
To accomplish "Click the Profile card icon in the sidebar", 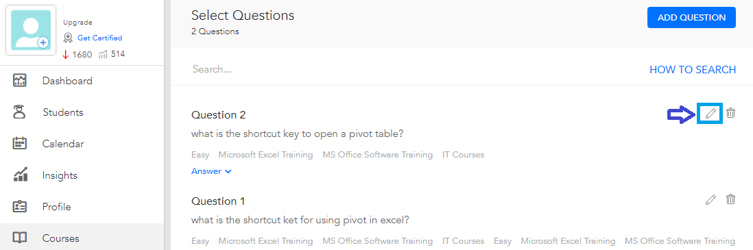I will click(x=20, y=207).
